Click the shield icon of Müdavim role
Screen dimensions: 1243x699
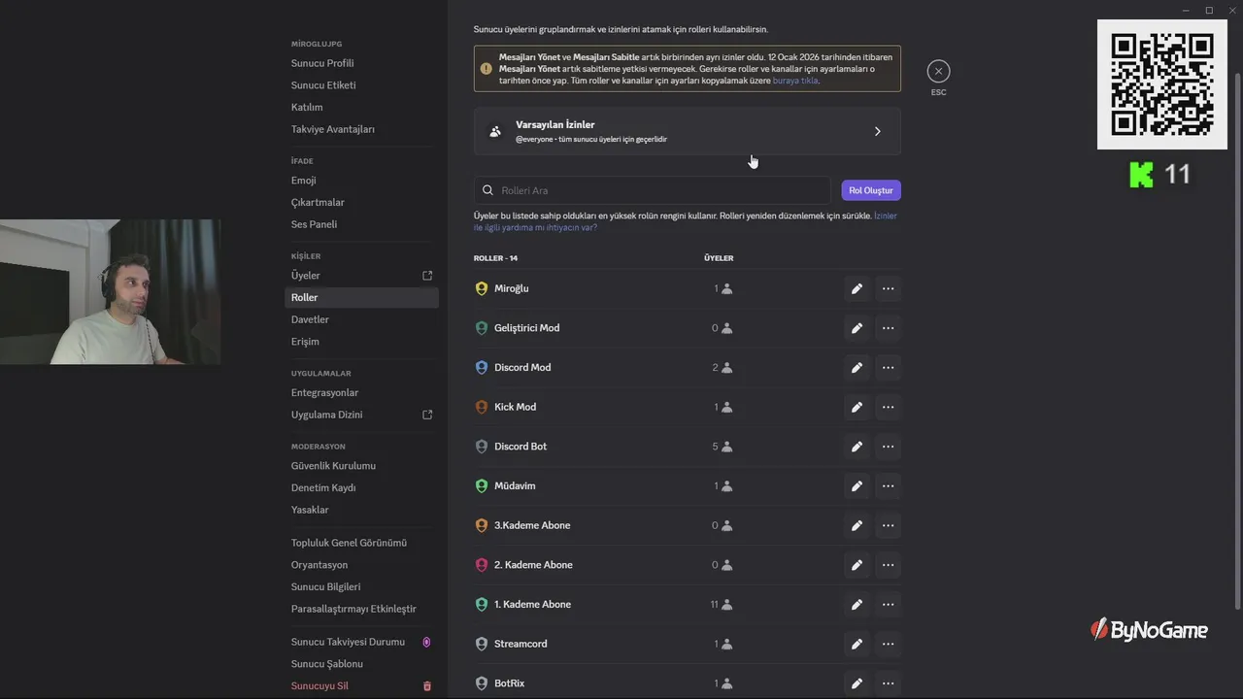(482, 485)
